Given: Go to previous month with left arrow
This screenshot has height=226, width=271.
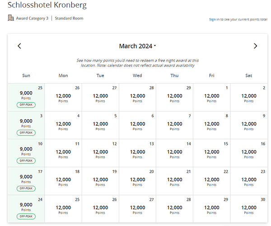Looking at the screenshot, I should click(19, 46).
